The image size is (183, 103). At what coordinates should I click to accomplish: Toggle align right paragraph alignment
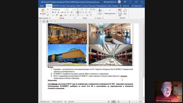(83, 12)
